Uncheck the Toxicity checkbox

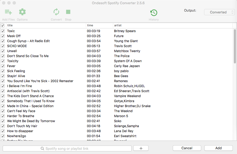tap(3, 61)
